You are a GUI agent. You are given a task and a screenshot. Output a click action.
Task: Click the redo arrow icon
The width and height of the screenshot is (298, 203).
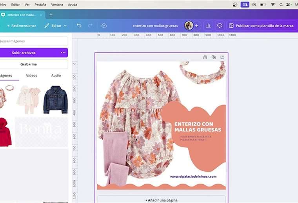pos(90,25)
